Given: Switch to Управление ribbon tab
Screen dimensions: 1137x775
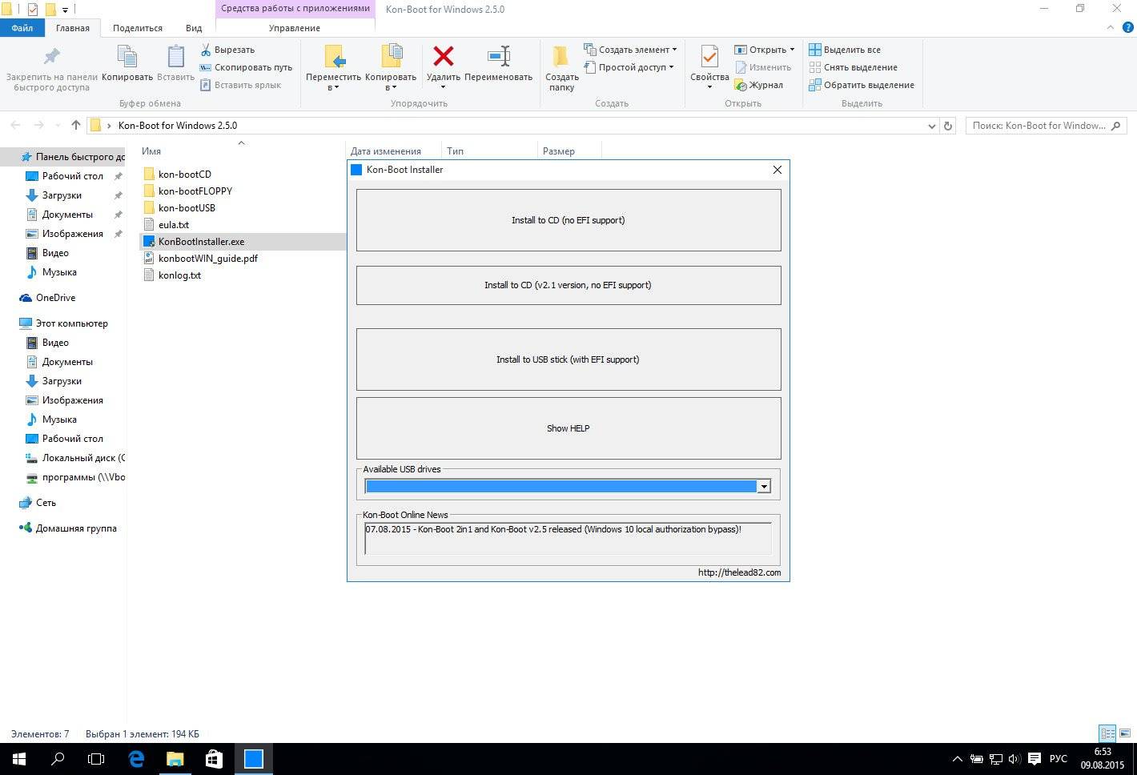Looking at the screenshot, I should pyautogui.click(x=295, y=28).
